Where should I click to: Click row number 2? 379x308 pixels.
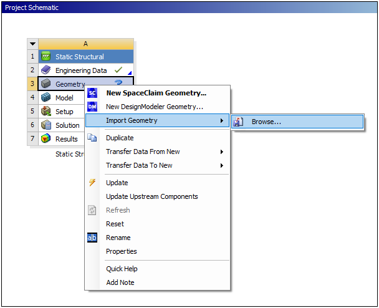tap(32, 70)
